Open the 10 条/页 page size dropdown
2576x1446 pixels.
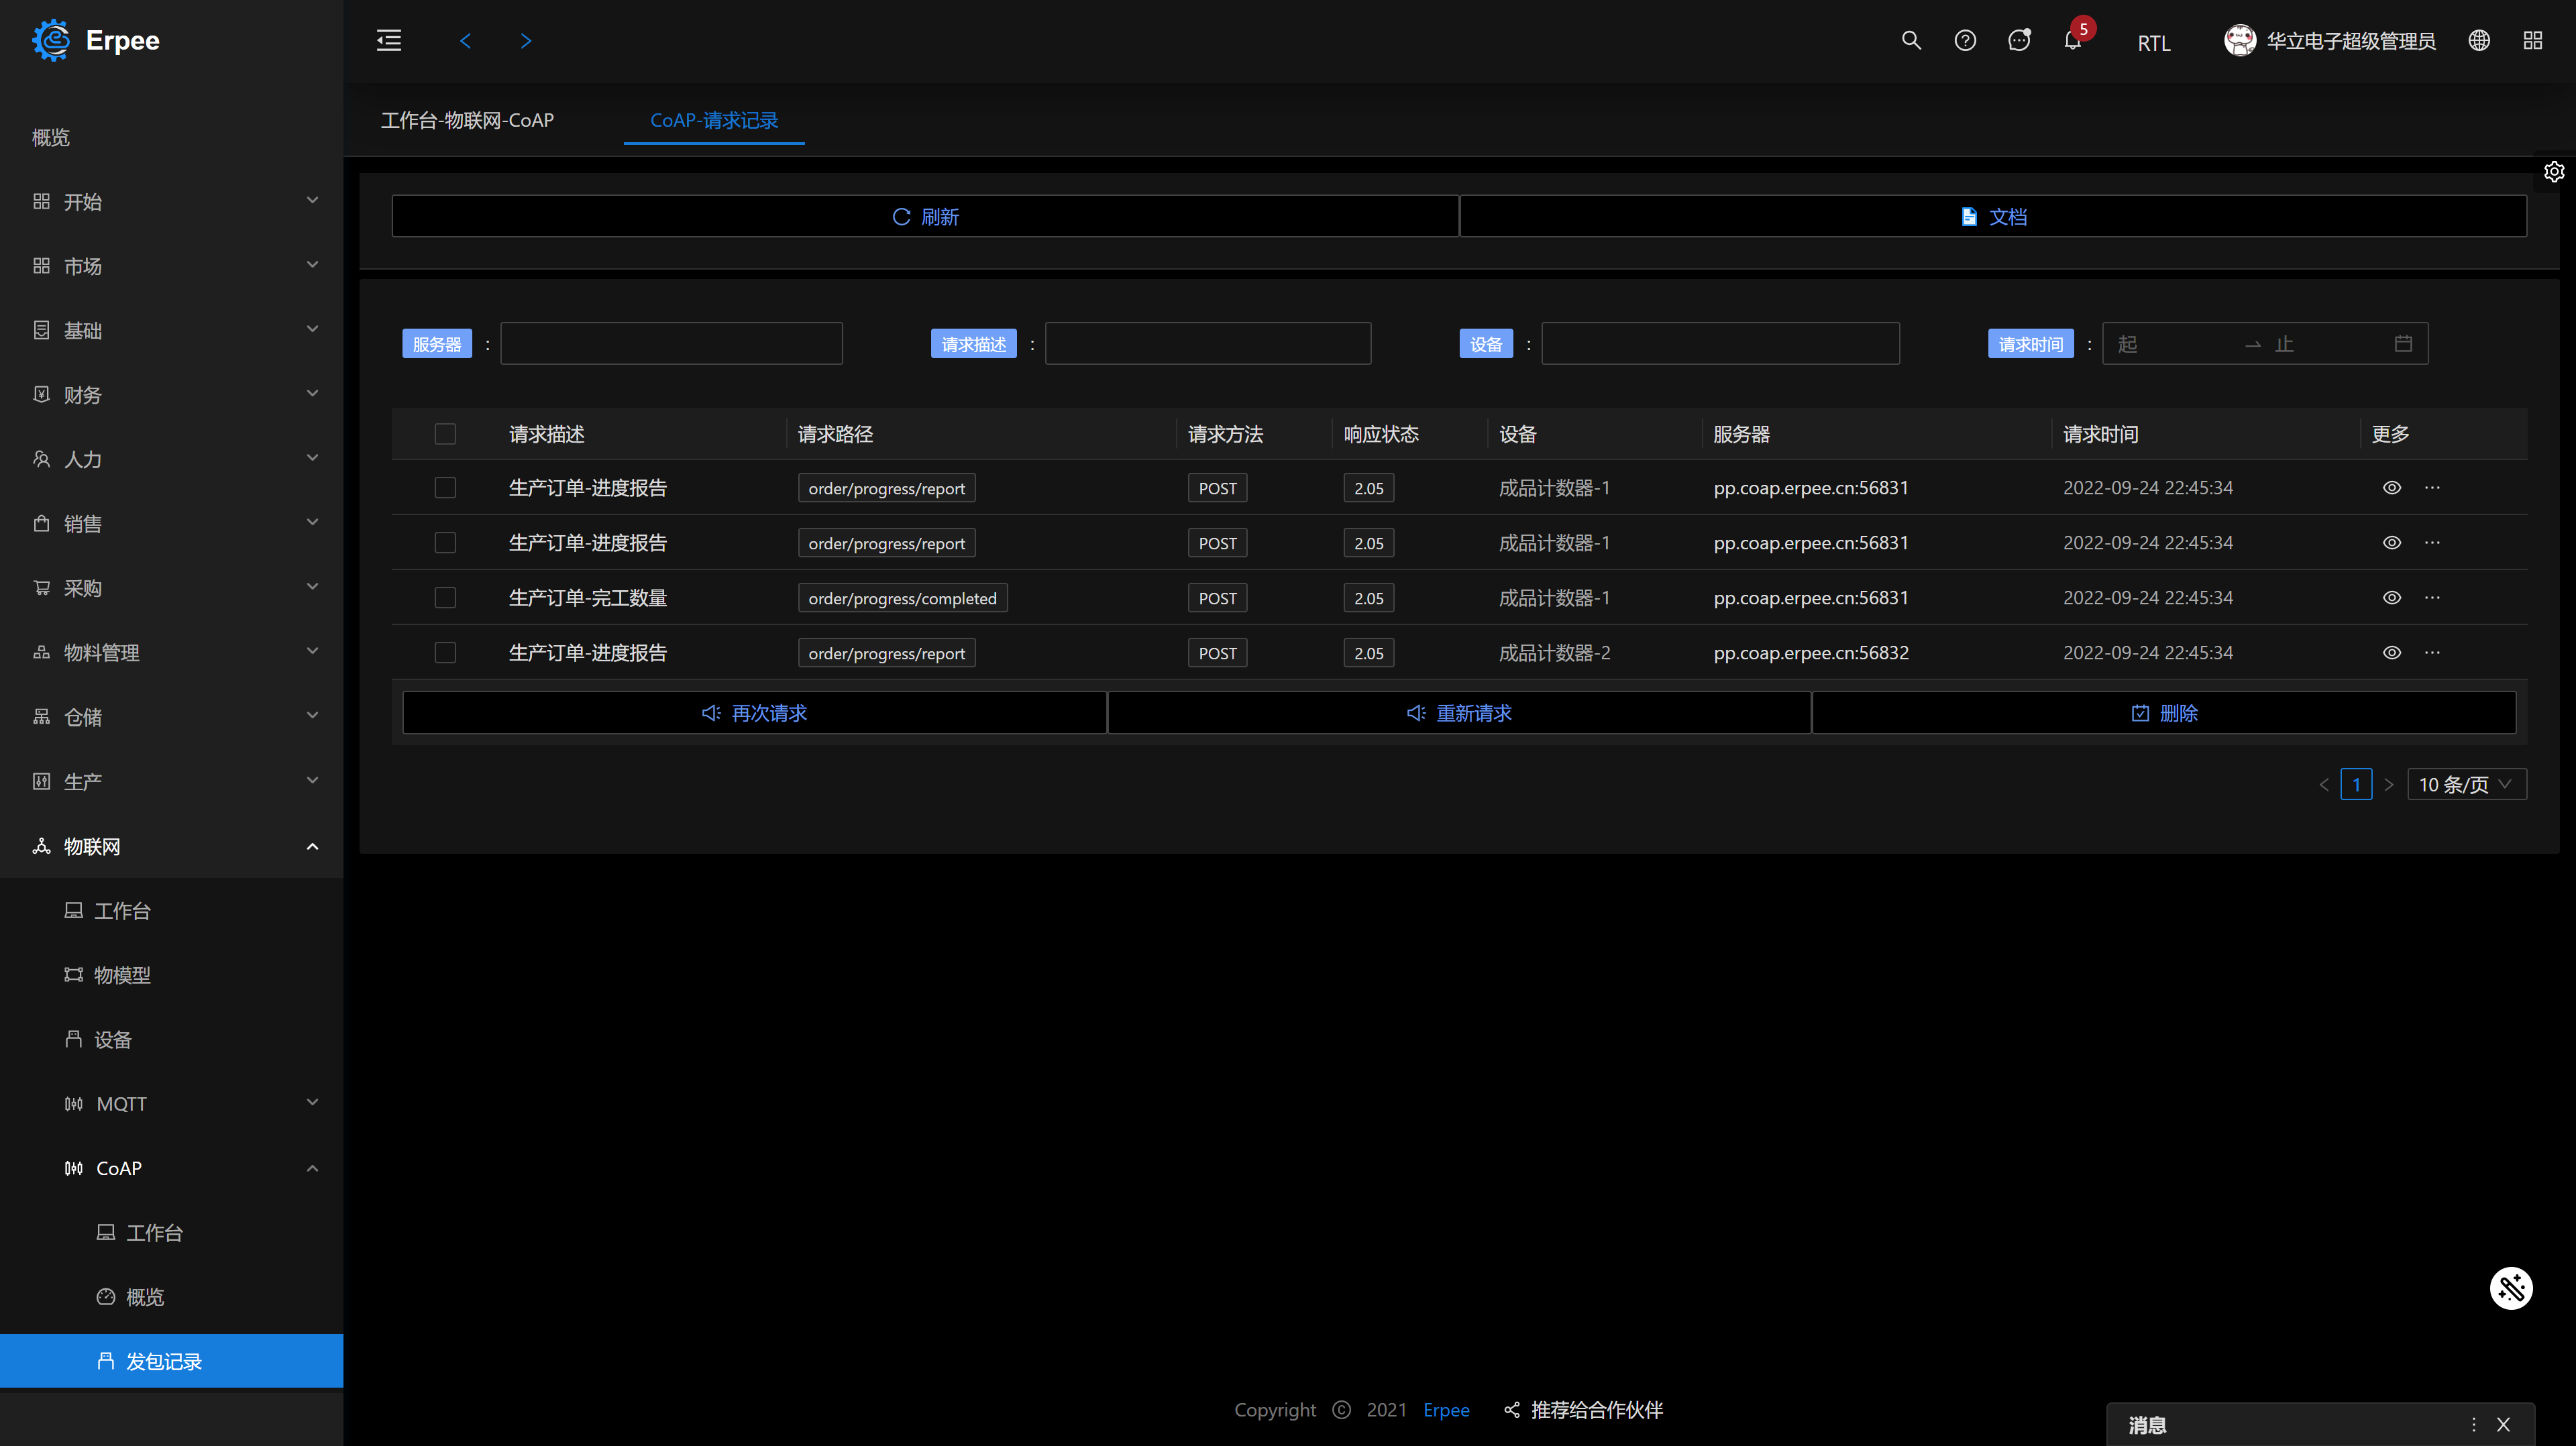[2466, 785]
